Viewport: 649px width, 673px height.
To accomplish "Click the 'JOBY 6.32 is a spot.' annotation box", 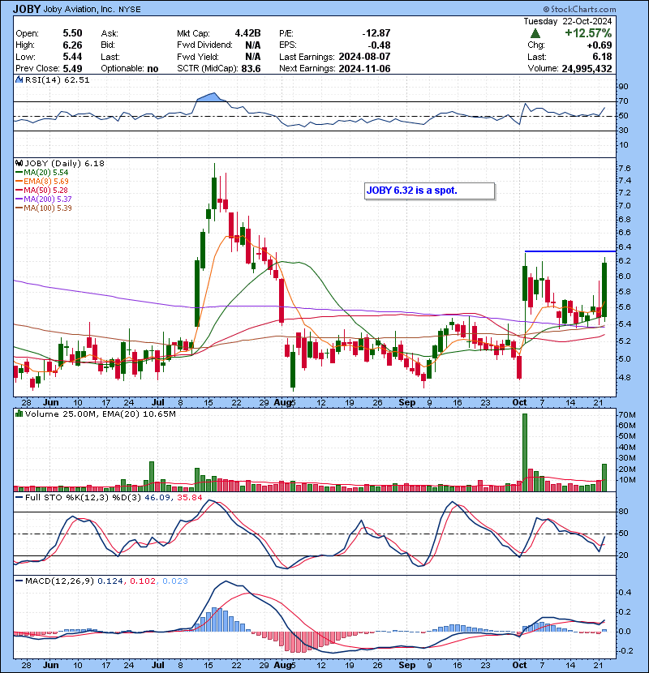I will [429, 191].
